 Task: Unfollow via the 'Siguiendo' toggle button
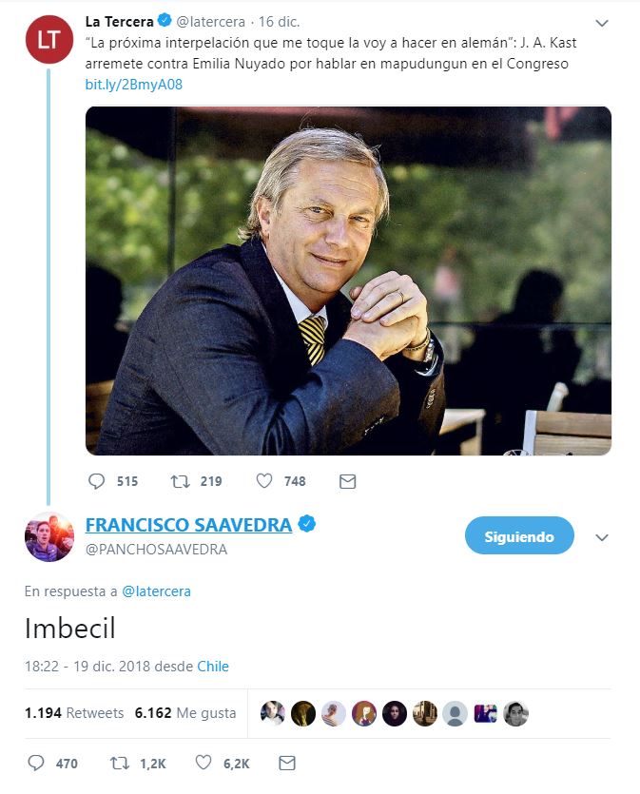[x=519, y=535]
